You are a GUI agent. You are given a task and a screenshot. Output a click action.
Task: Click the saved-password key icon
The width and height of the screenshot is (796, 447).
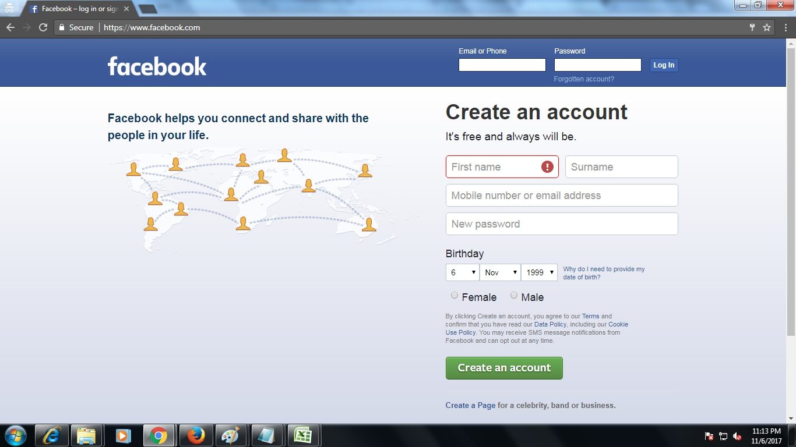[x=752, y=27]
